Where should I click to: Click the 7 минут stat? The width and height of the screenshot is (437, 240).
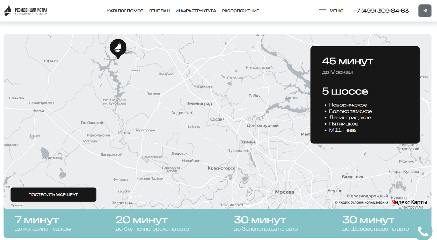(37, 220)
